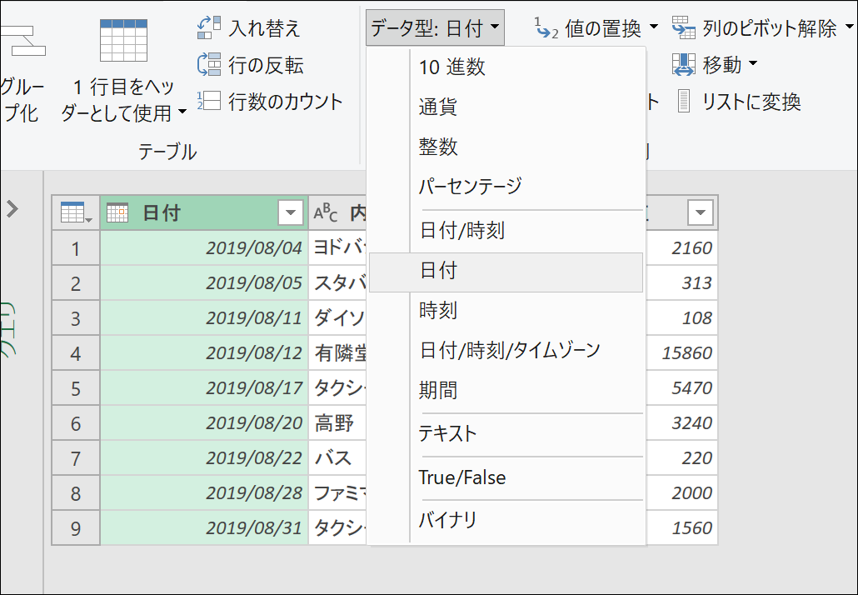
Task: Select 日付 data type in menu
Action: click(506, 272)
